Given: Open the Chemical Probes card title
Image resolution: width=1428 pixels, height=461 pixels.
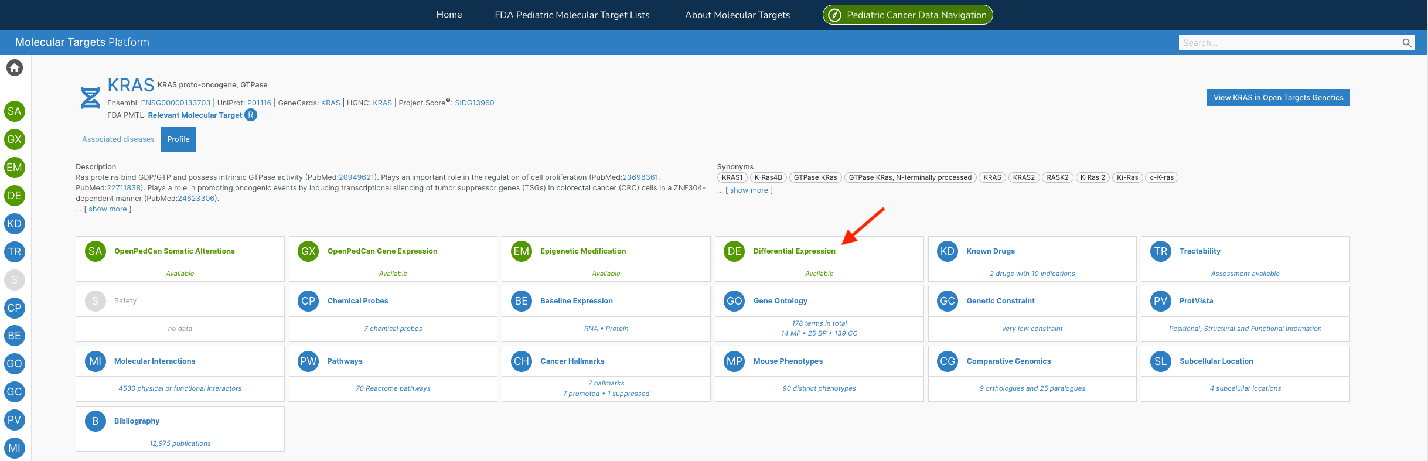Looking at the screenshot, I should (357, 301).
